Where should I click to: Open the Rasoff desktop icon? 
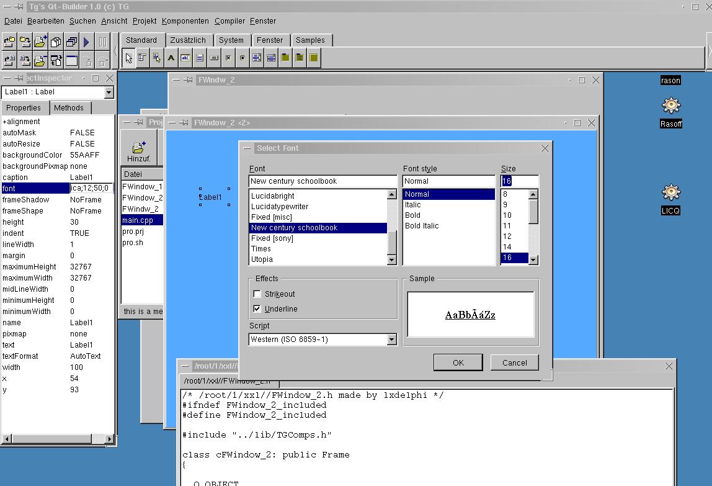[670, 107]
